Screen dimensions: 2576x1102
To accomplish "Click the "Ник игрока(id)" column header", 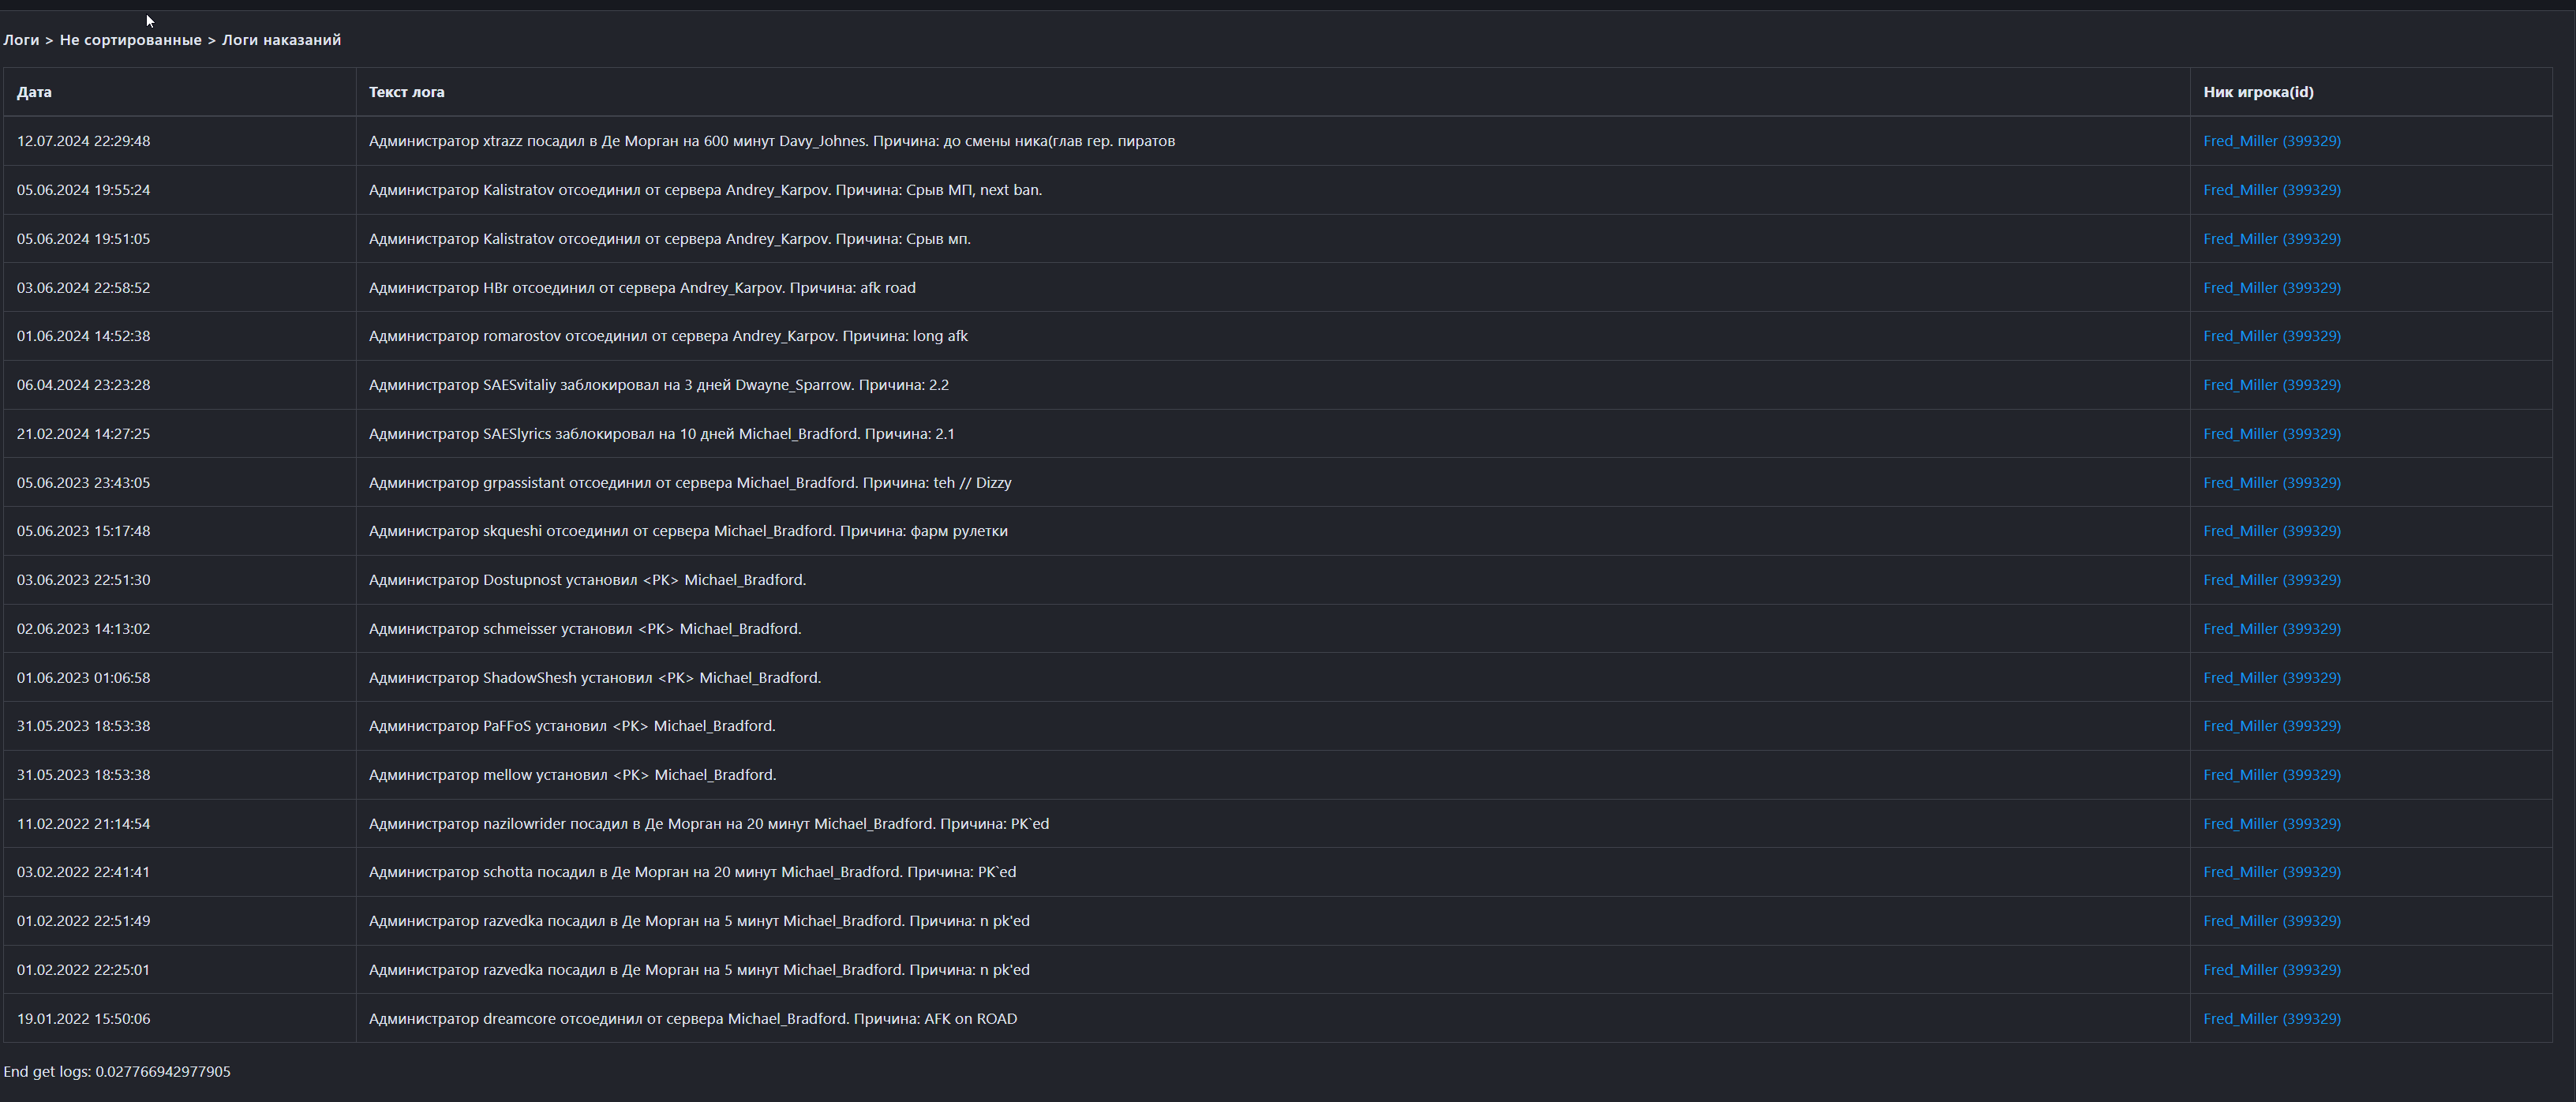I will 2258,92.
